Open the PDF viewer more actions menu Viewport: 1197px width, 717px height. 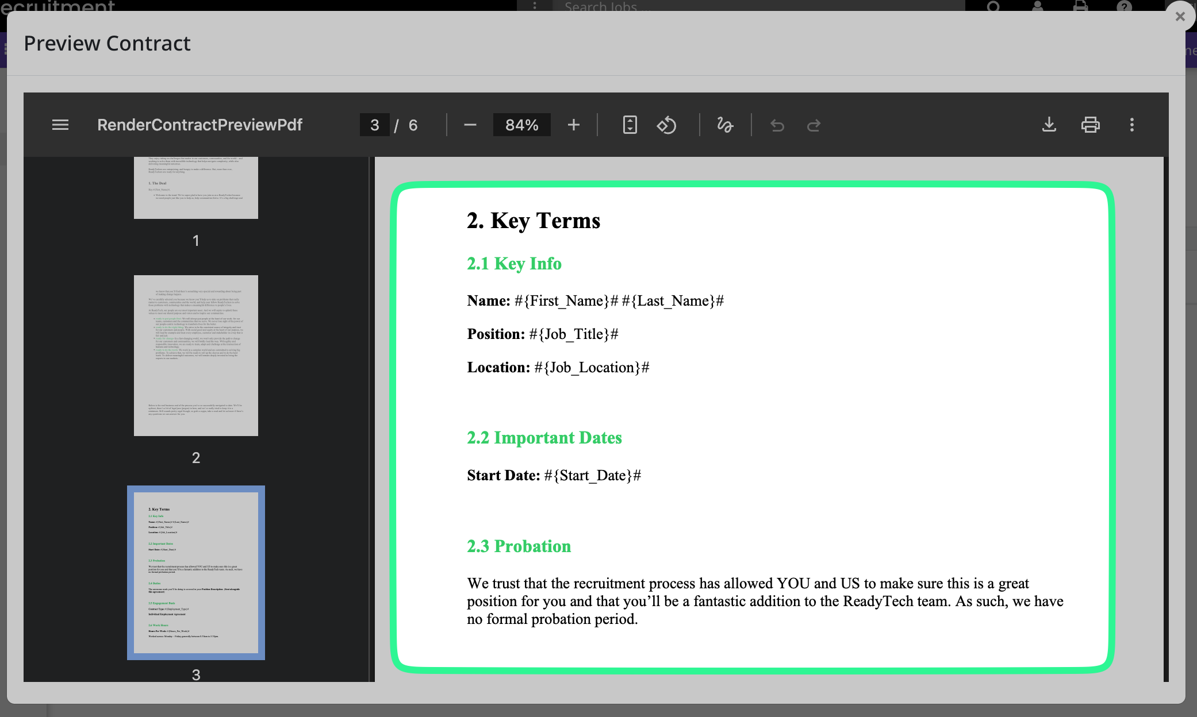click(1131, 125)
